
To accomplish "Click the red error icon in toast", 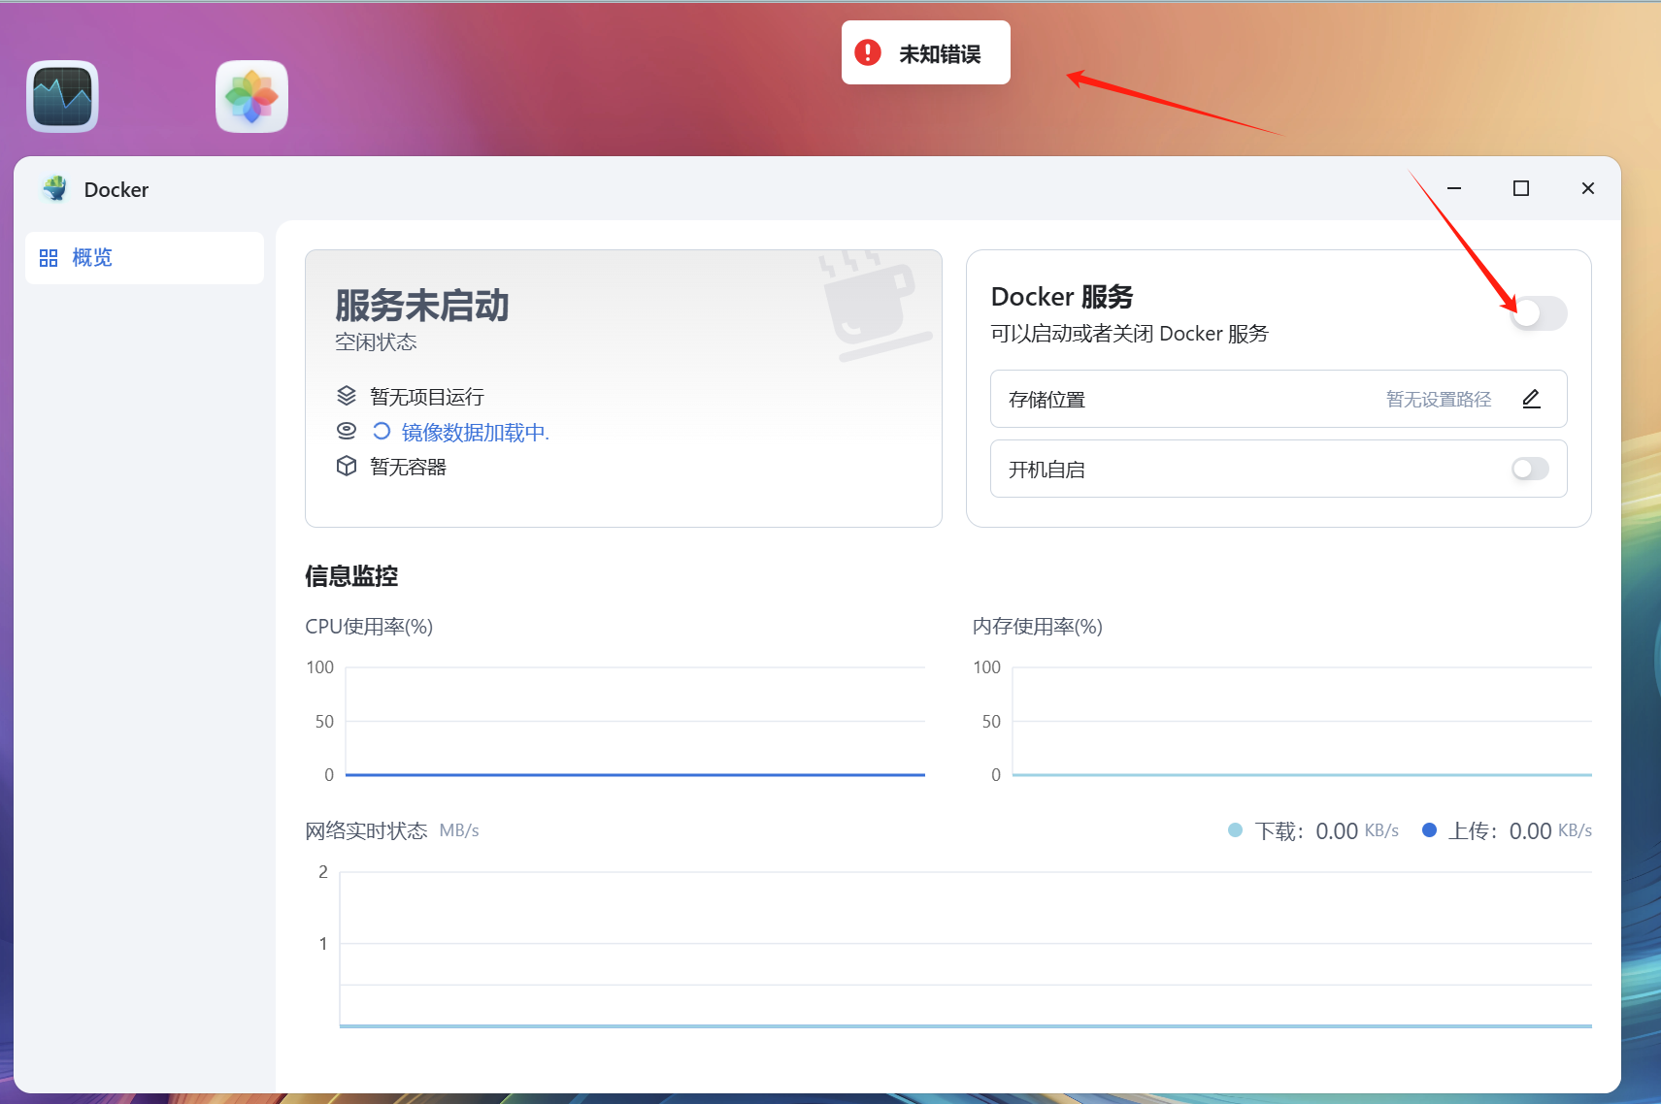I will (868, 52).
